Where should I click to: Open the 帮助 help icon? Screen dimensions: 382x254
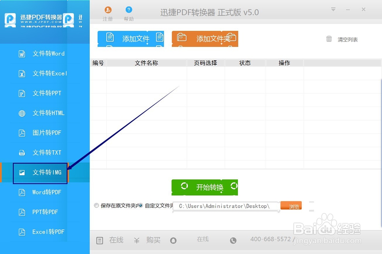(x=129, y=10)
